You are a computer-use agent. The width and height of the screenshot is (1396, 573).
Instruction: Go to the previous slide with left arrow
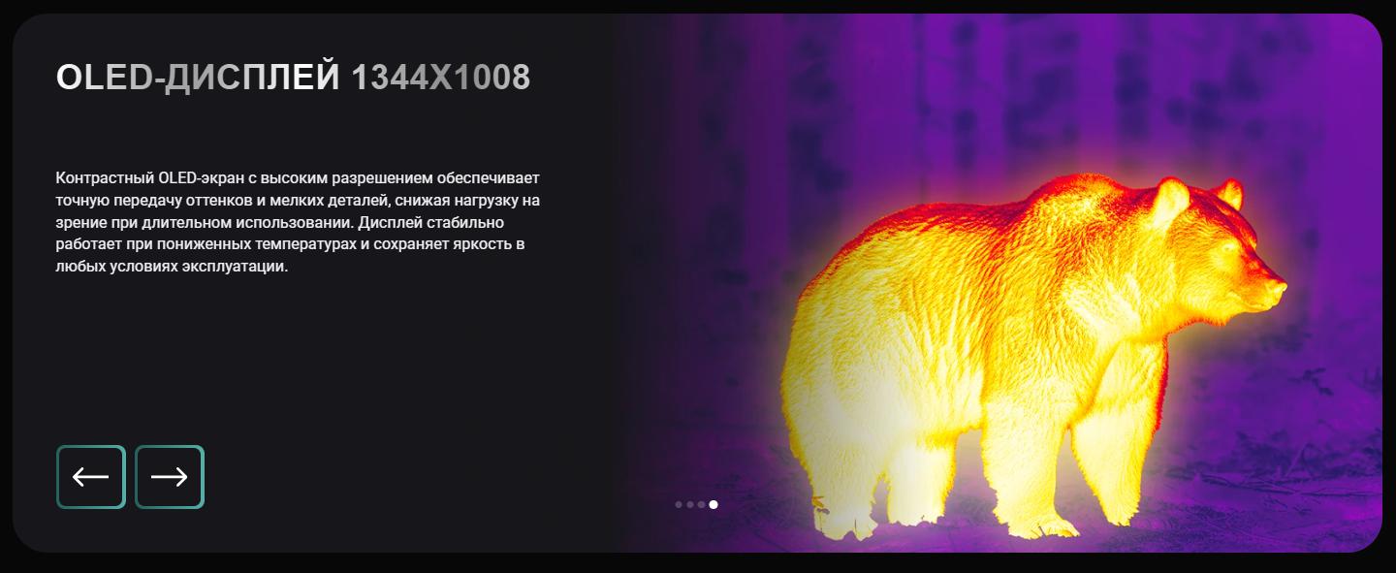point(91,477)
